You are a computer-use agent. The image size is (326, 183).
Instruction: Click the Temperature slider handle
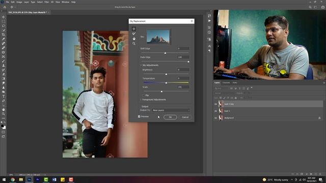[166, 83]
